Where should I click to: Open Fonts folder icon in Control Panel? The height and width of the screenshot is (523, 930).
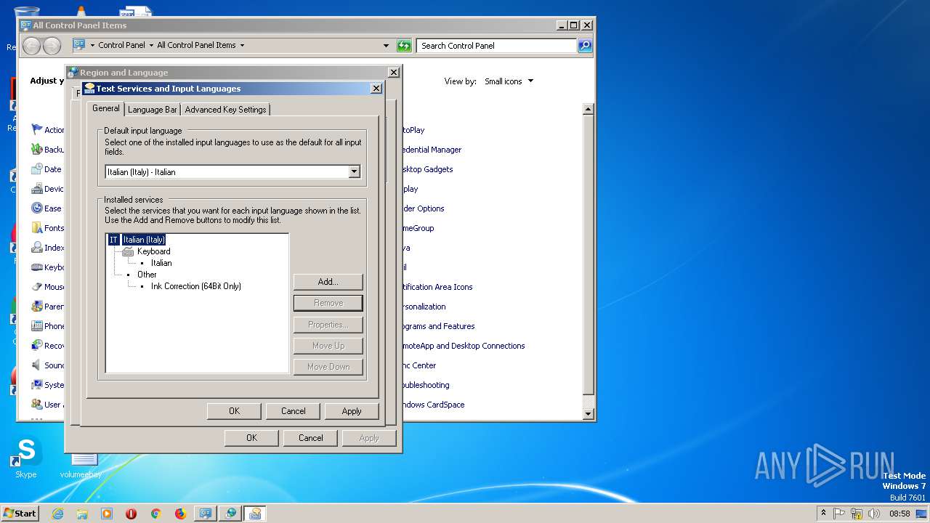(37, 227)
